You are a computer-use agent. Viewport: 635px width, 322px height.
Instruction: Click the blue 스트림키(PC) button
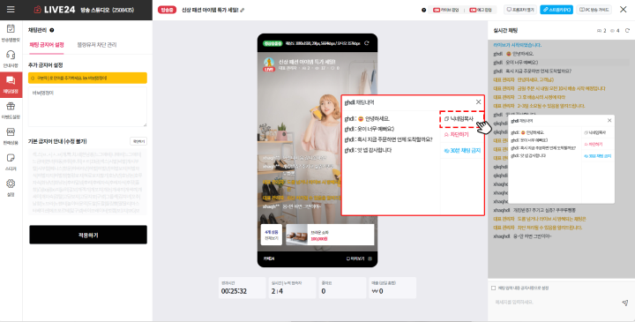click(557, 10)
